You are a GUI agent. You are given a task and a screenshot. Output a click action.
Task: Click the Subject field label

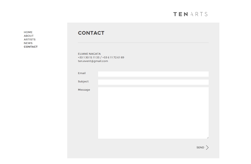(x=83, y=81)
